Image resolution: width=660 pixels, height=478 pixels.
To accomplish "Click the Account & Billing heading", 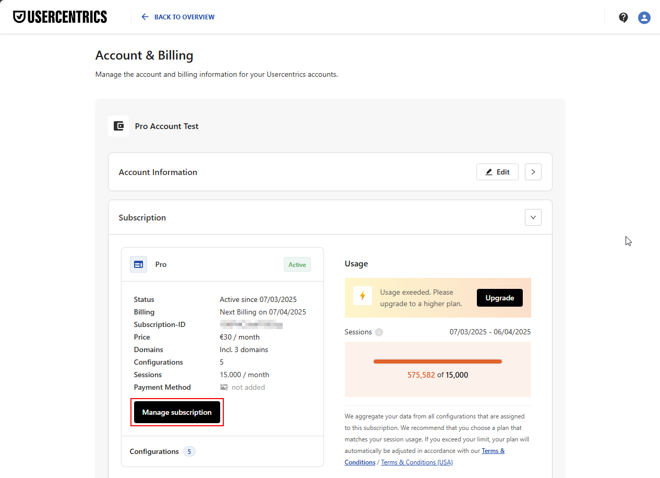I will tap(145, 55).
